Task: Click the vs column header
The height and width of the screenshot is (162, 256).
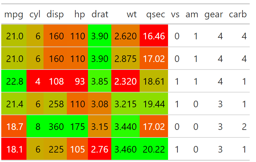Action: [x=175, y=14]
